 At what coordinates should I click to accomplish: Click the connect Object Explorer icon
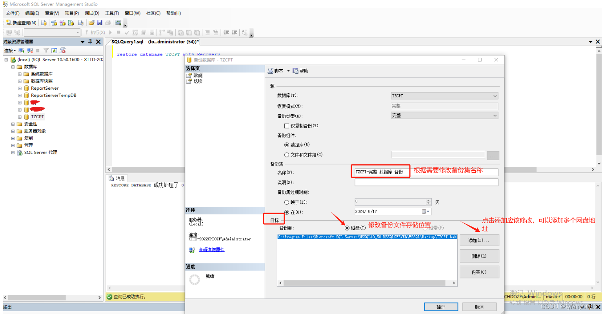(x=22, y=51)
